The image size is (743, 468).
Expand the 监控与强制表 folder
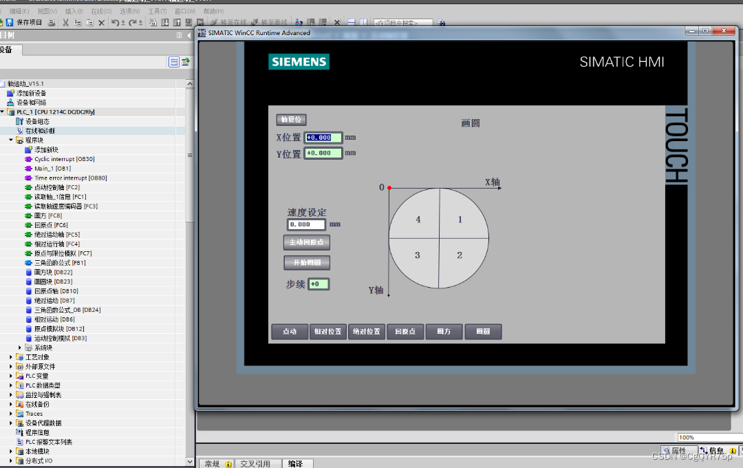coord(11,394)
